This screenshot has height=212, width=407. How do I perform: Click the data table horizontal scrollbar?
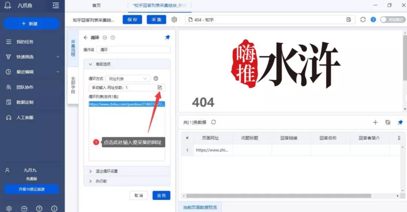(278, 196)
